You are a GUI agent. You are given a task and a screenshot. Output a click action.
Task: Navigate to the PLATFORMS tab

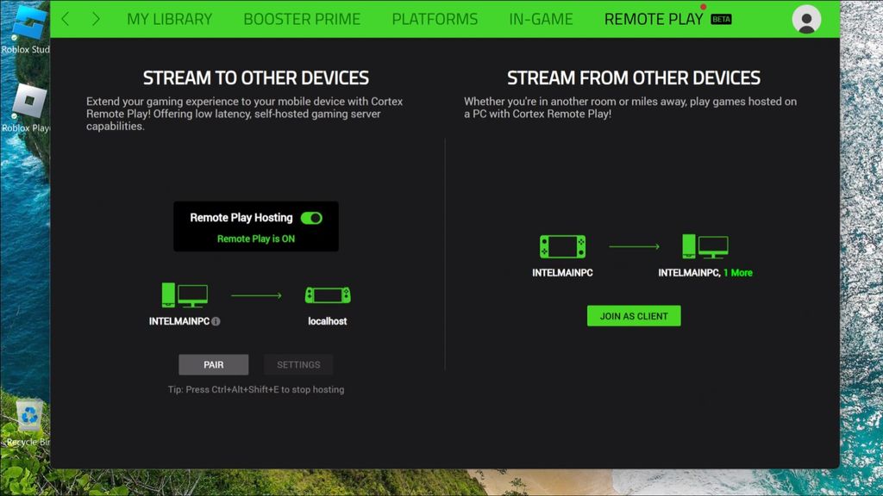[x=435, y=18]
